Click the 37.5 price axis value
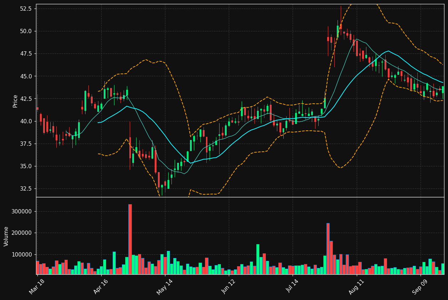 coord(26,144)
